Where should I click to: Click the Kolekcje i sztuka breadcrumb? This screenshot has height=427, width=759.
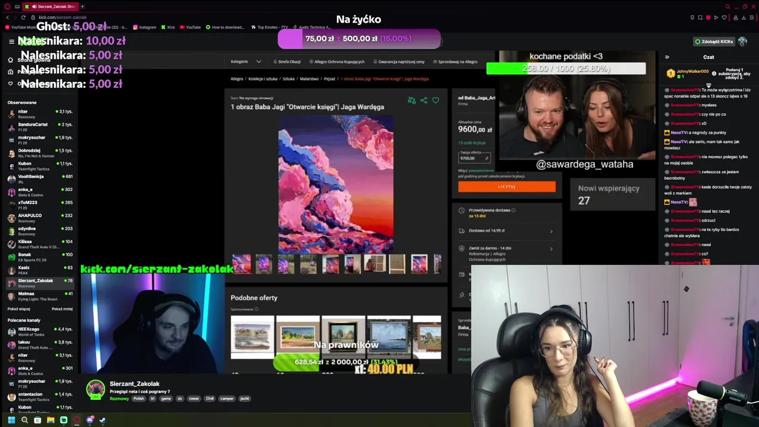coord(263,79)
